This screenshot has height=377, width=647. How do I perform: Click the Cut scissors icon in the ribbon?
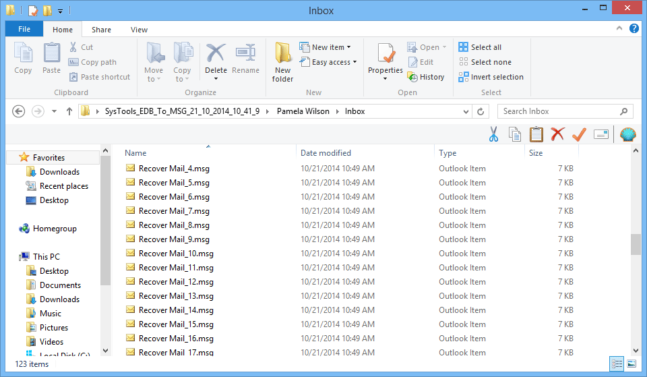pyautogui.click(x=73, y=47)
